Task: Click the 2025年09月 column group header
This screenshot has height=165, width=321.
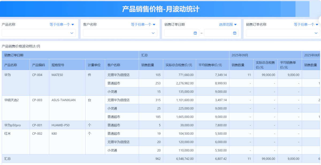Action: click(x=240, y=55)
